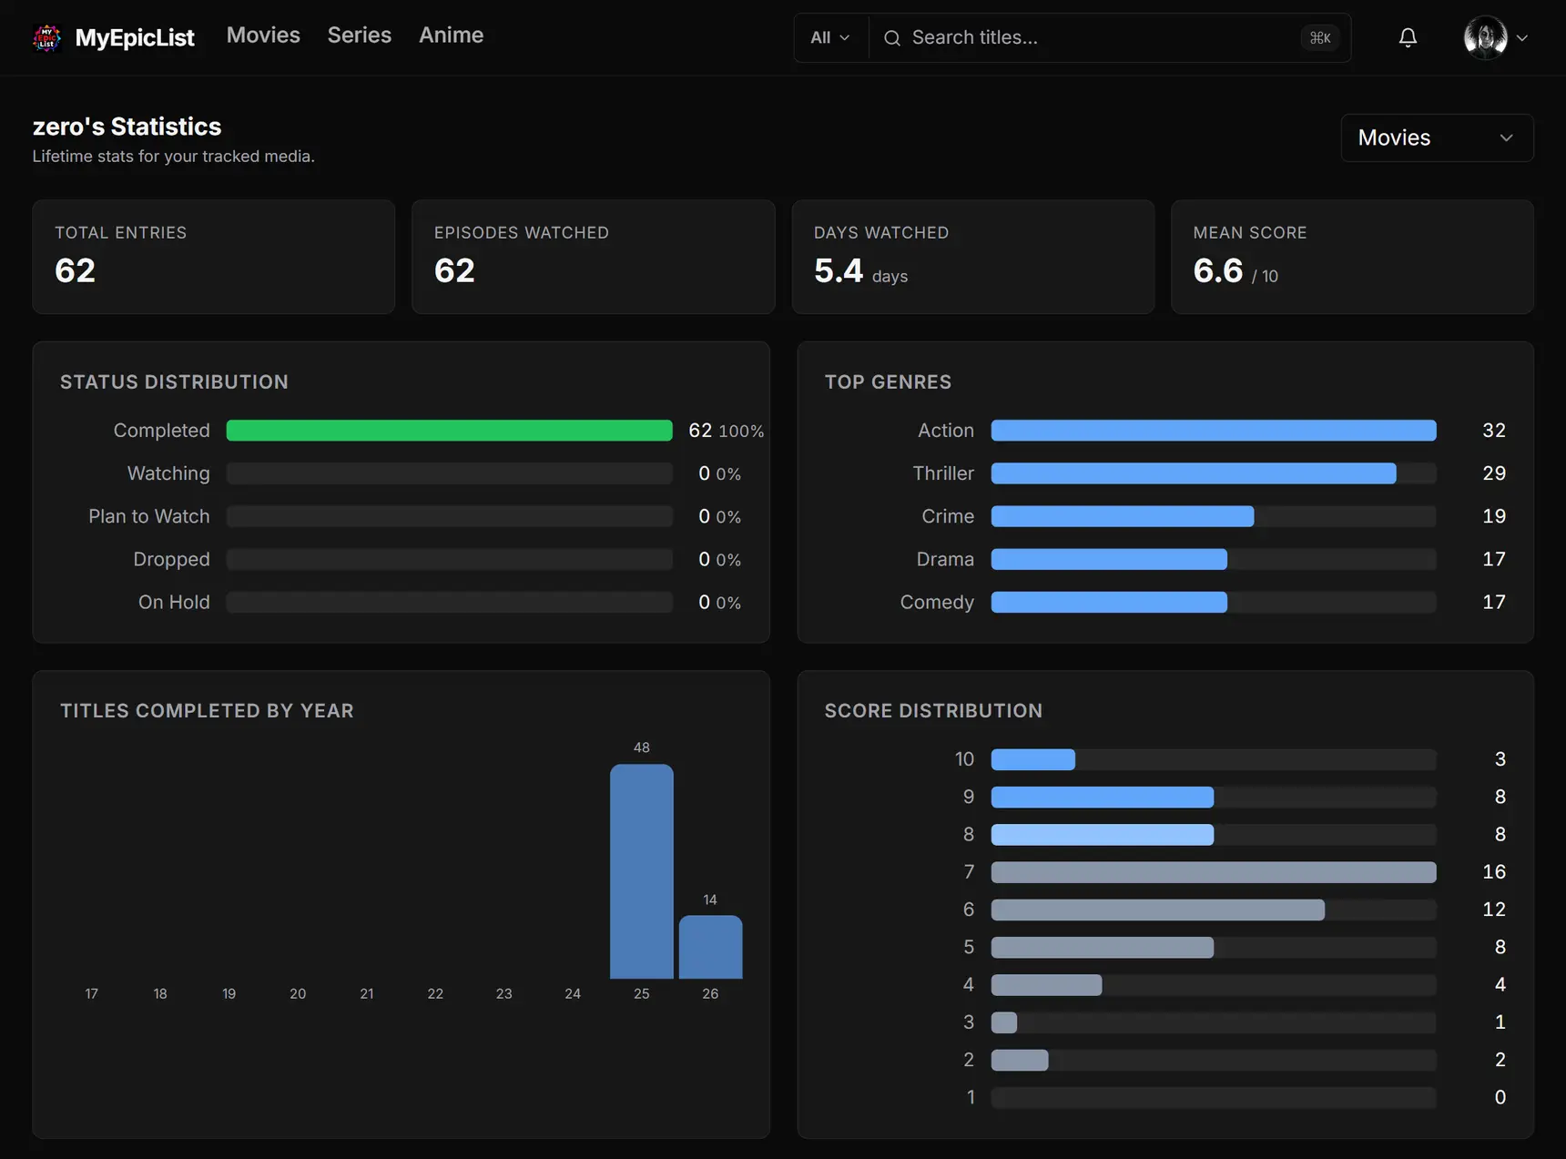Click the score 4 distribution bar
Image resolution: width=1566 pixels, height=1159 pixels.
pos(1047,984)
